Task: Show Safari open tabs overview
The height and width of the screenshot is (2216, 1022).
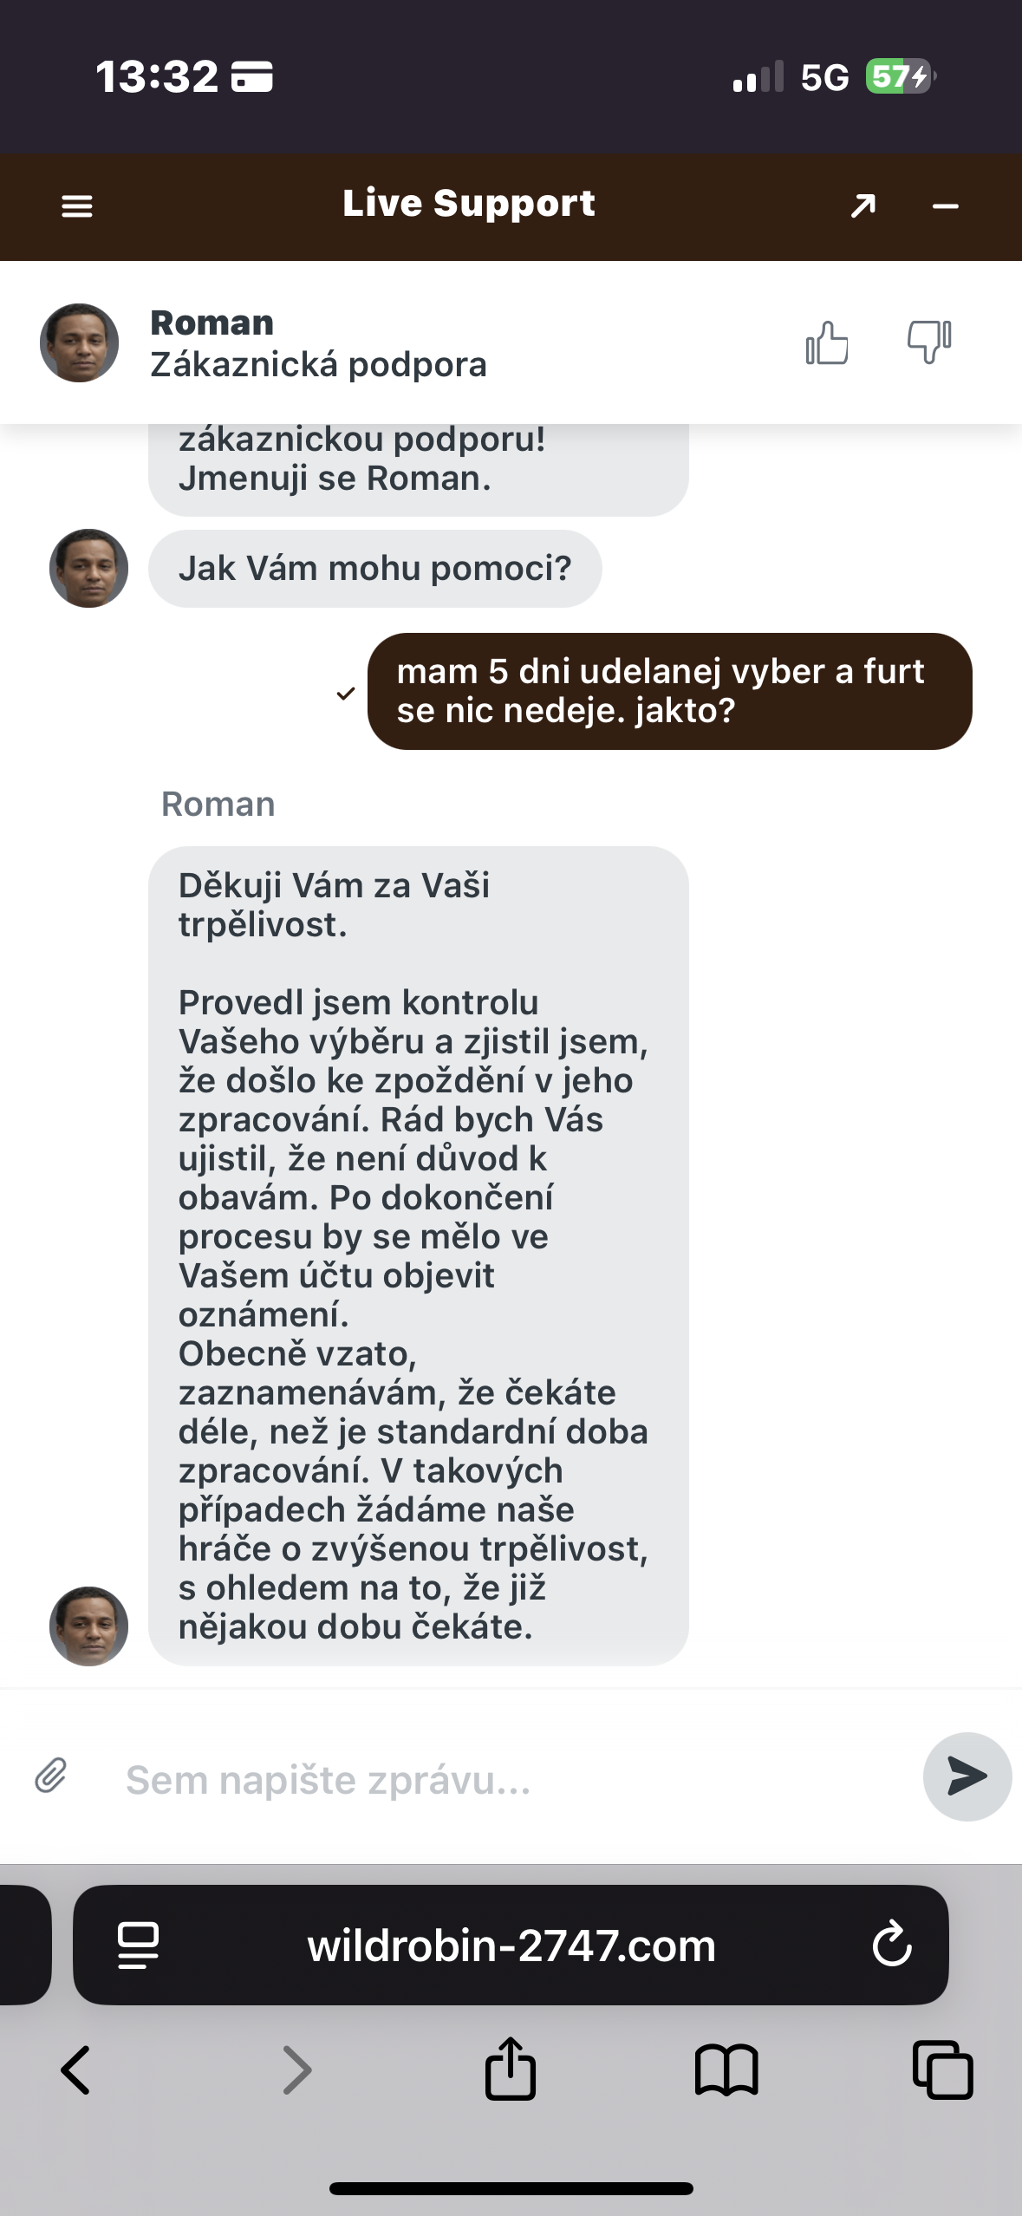Action: [942, 2070]
